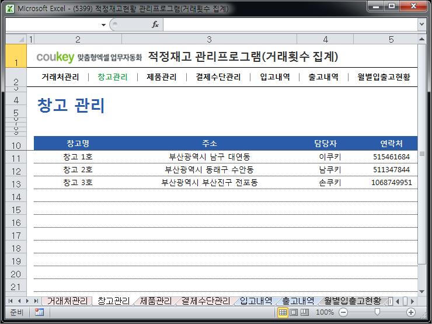Viewport: 432px width, 324px height.
Task: Expand the formula bar with chevron
Action: pyautogui.click(x=421, y=25)
